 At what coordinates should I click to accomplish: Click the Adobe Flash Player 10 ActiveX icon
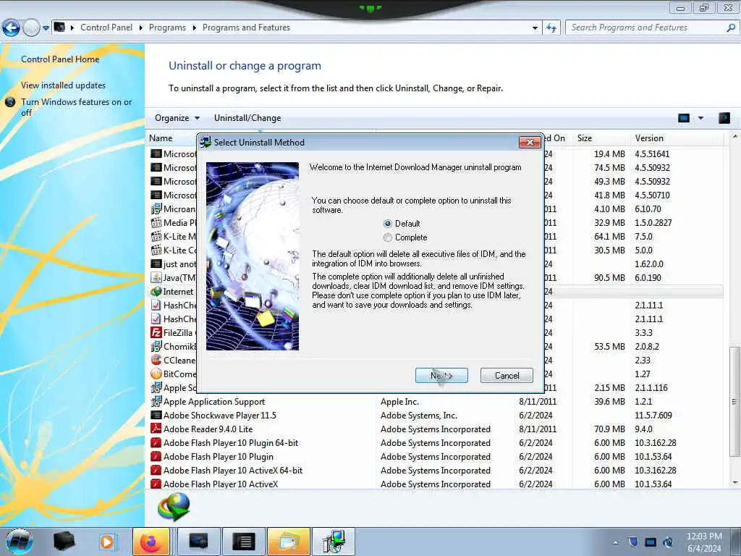click(156, 484)
